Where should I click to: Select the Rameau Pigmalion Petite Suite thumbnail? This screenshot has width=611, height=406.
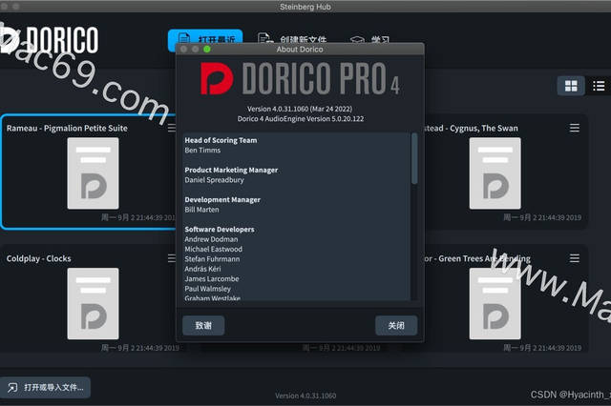click(93, 173)
